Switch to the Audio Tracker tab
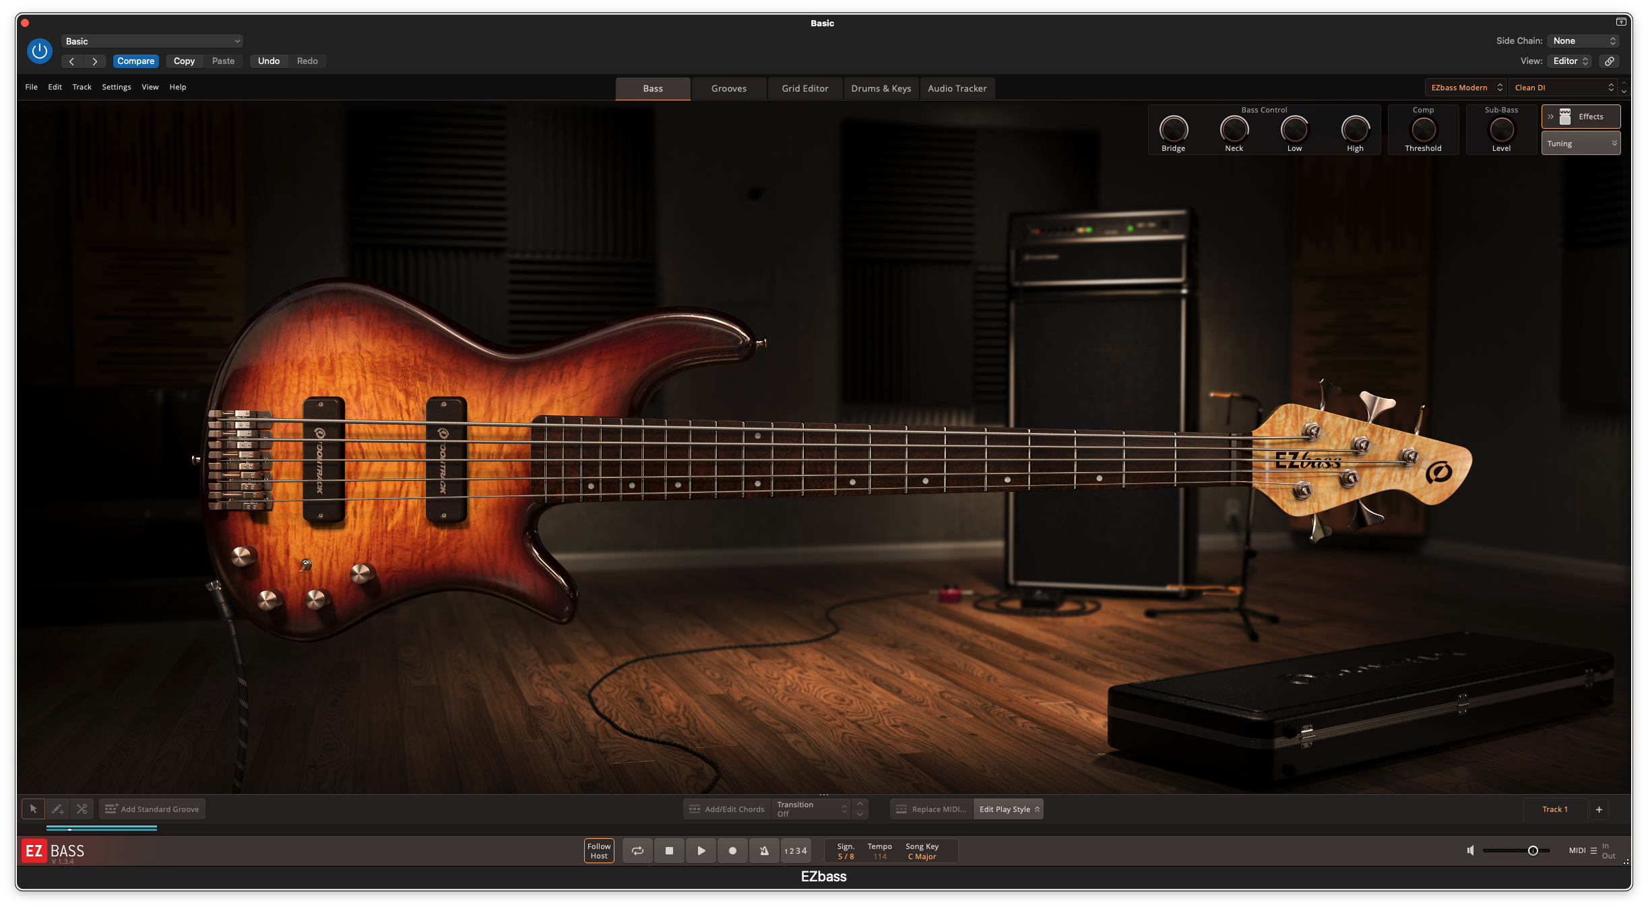1648x909 pixels. 957,89
